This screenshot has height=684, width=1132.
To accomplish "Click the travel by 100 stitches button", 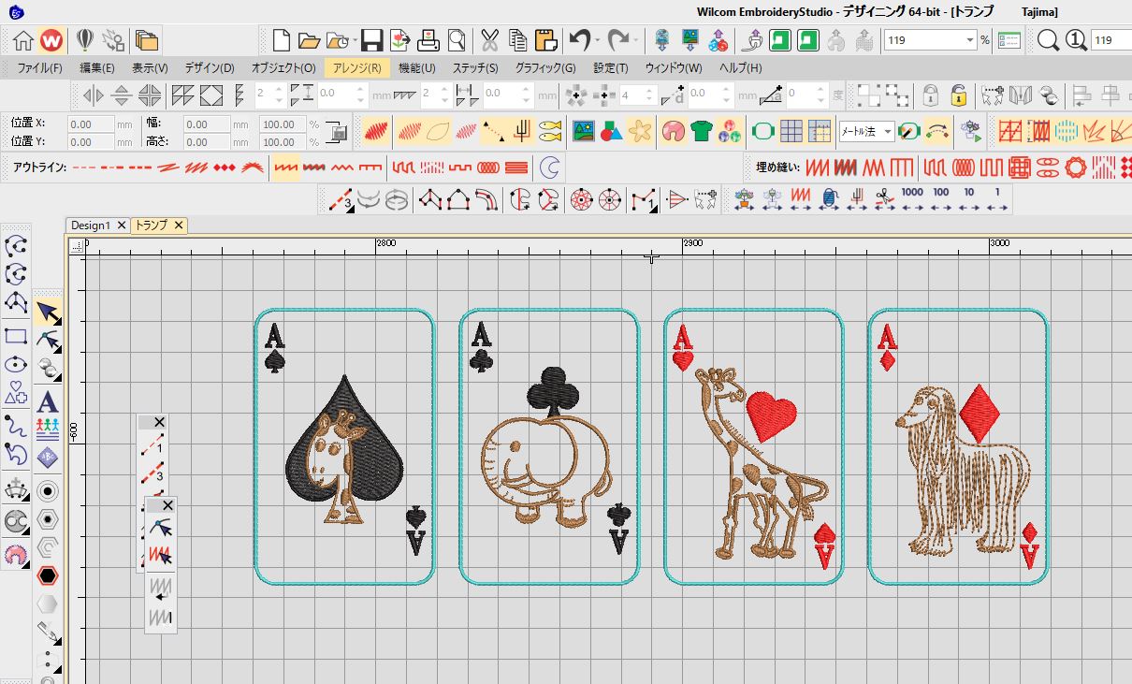I will pos(940,198).
